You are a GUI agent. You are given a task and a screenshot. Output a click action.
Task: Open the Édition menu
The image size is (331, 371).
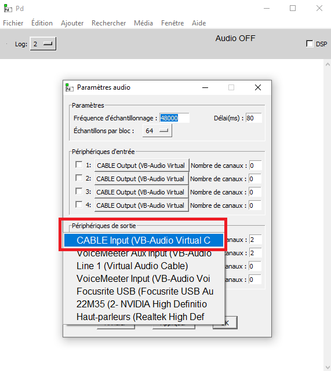pos(42,23)
